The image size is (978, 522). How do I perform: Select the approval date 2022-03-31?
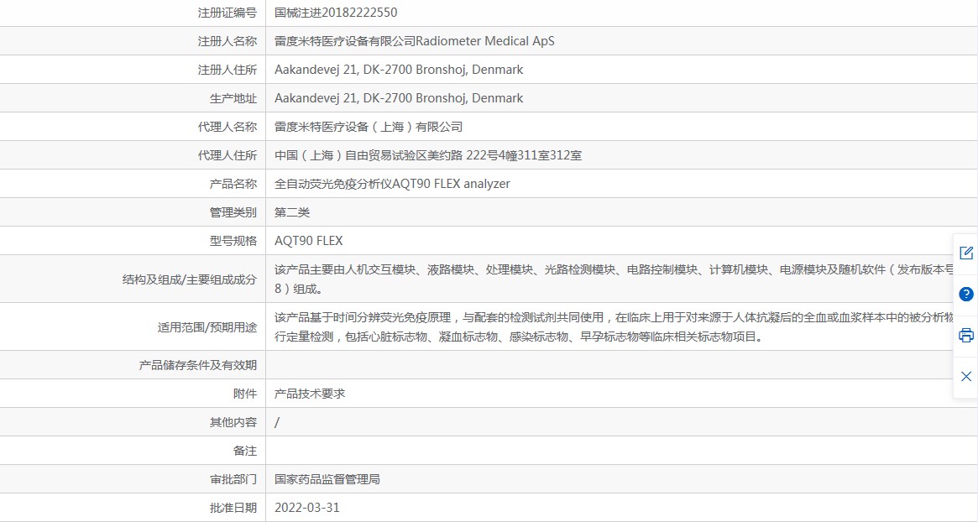[x=307, y=508]
